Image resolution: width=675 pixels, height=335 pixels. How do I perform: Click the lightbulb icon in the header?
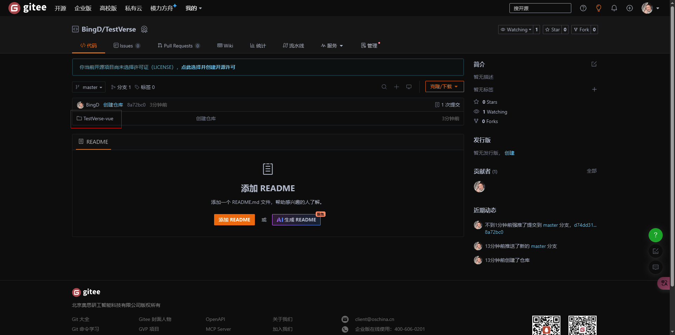click(599, 8)
